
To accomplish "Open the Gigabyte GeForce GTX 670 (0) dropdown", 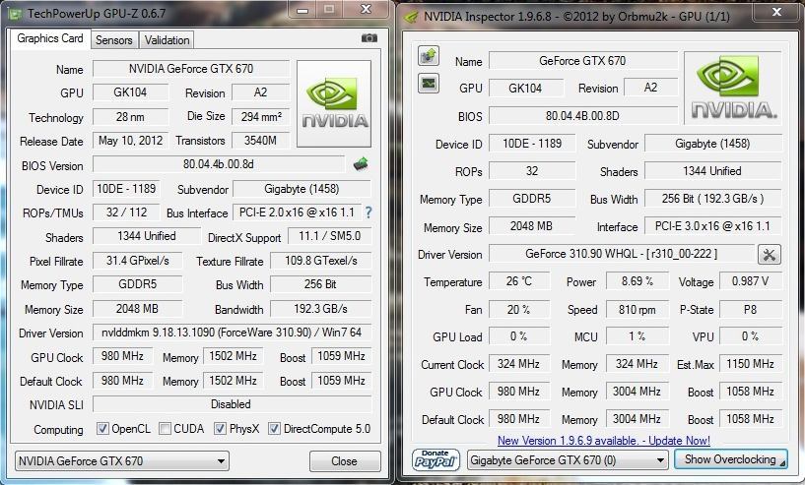I will pyautogui.click(x=568, y=459).
